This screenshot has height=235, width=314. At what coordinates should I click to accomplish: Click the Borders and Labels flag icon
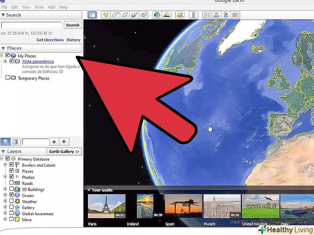point(17,165)
